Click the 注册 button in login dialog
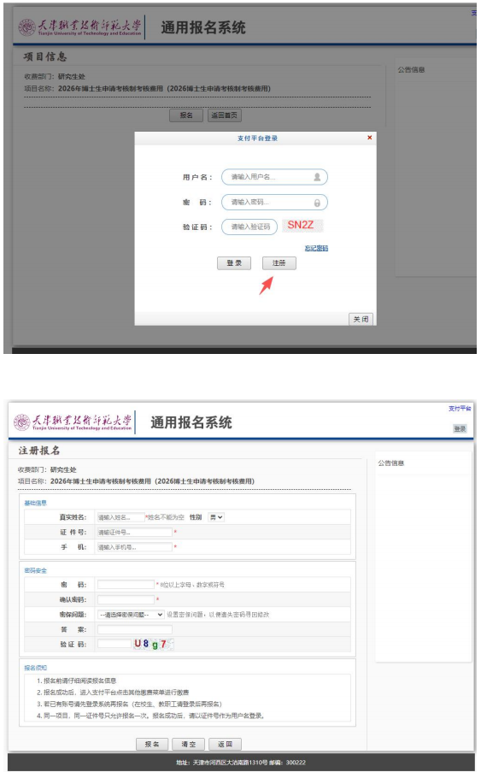 click(279, 263)
